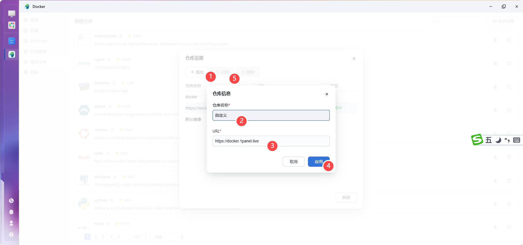Click the 跳至 page number input
The image size is (523, 245).
coord(171,237)
